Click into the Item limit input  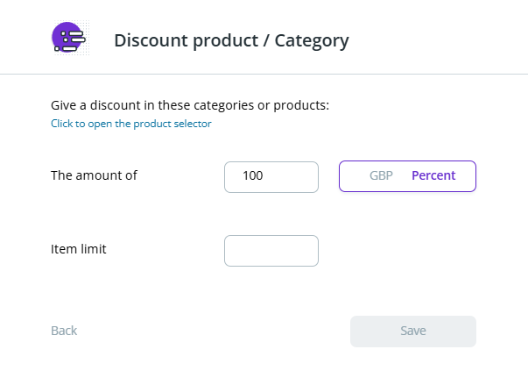click(x=271, y=251)
